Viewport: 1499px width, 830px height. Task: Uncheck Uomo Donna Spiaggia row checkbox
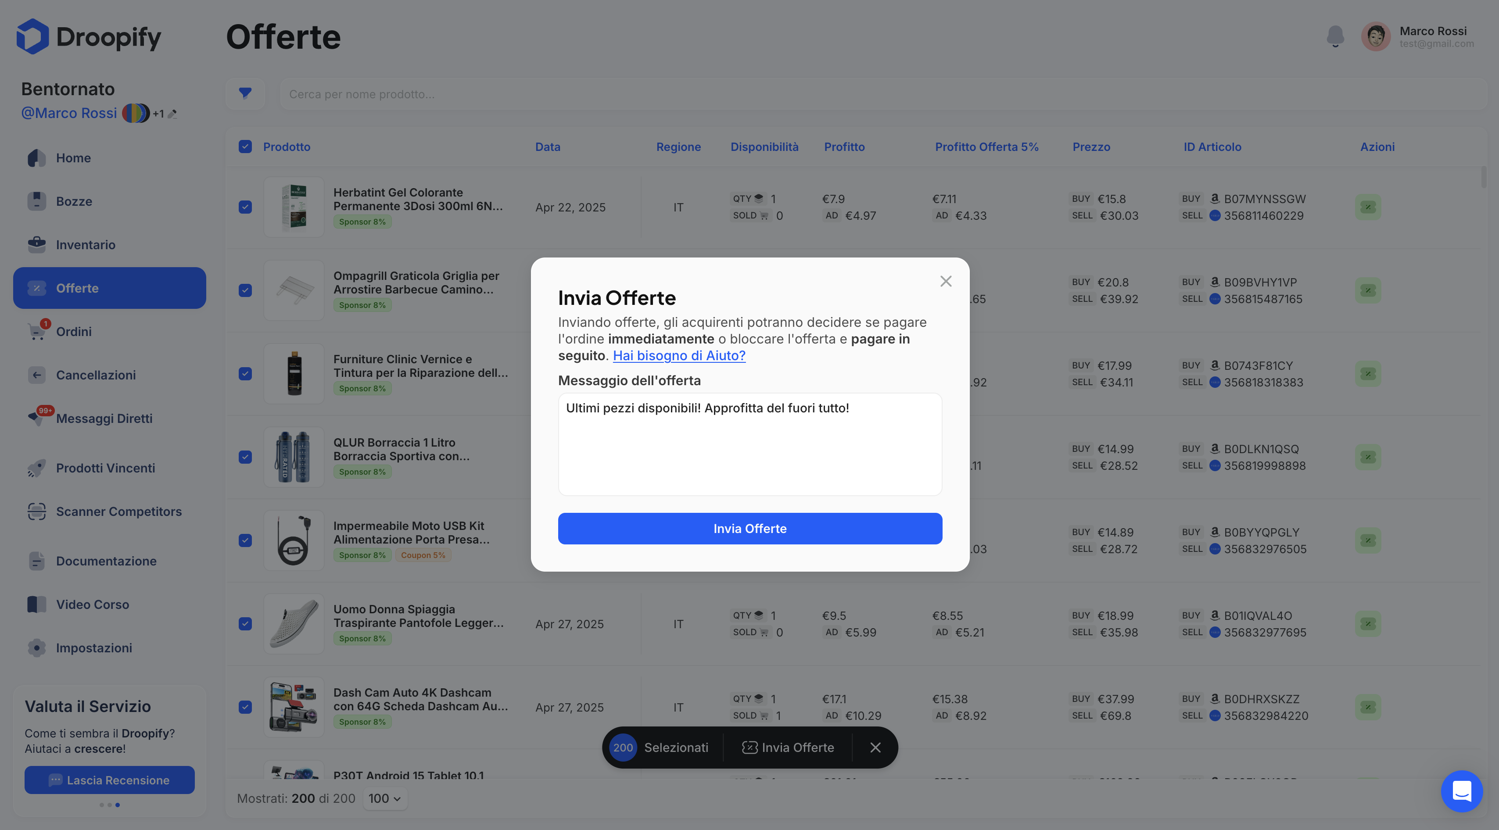tap(245, 623)
